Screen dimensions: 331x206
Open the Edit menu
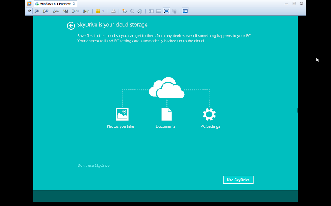click(46, 11)
